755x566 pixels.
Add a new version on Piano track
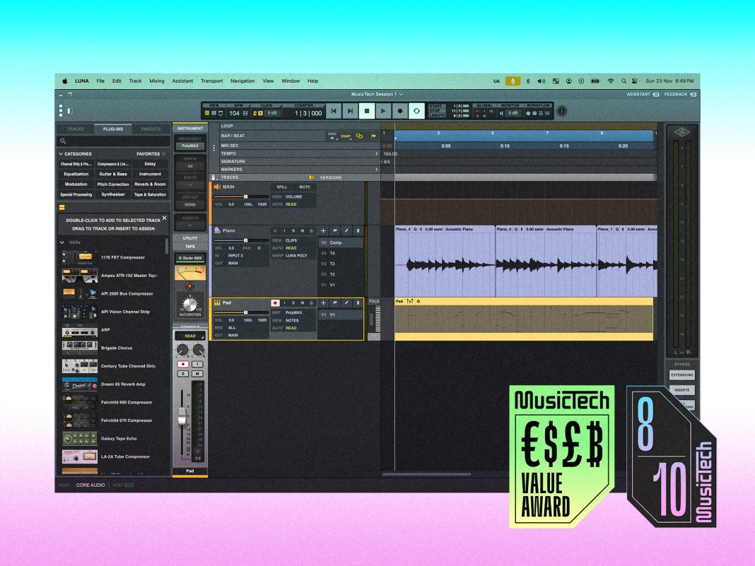coord(323,230)
